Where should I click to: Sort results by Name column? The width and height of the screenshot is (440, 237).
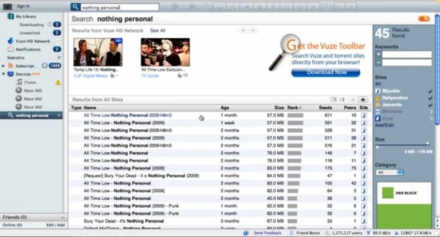[x=90, y=108]
